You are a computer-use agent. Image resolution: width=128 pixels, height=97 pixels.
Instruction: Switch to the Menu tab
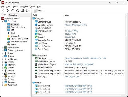[4, 15]
